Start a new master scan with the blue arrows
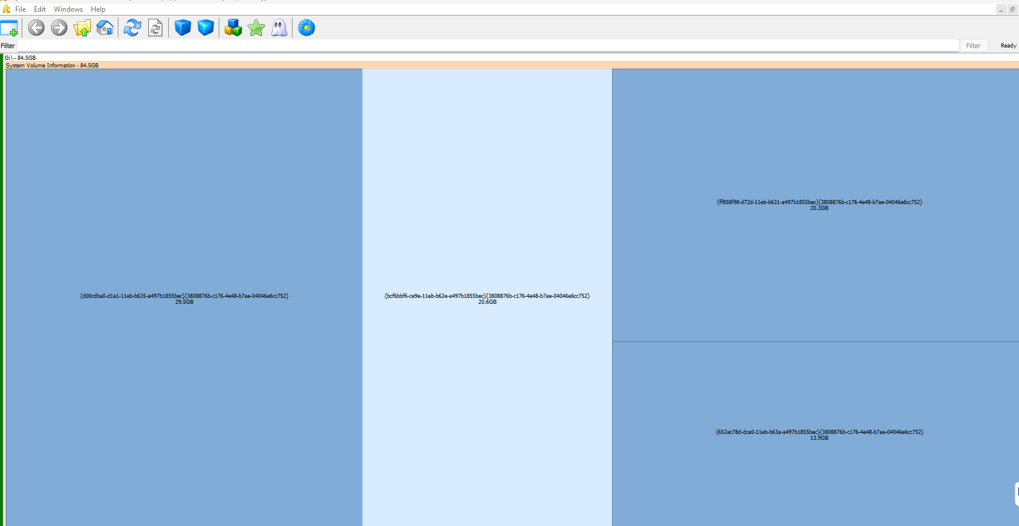The image size is (1019, 526). click(x=133, y=28)
